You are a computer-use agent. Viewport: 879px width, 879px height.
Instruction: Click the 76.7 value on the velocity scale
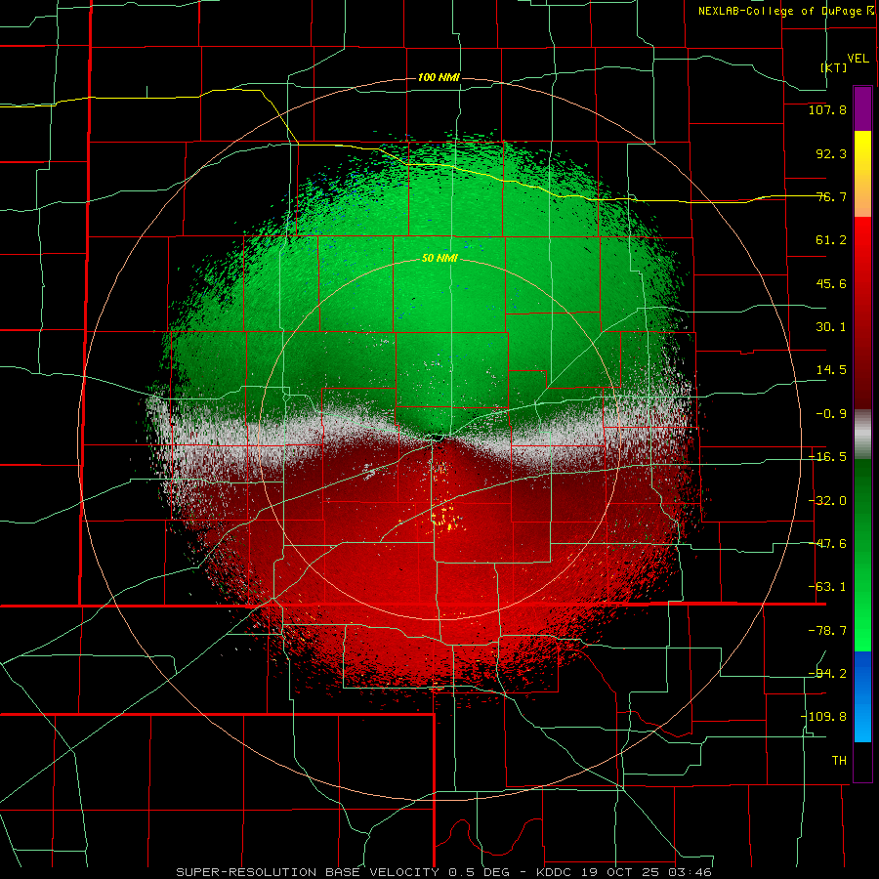point(831,196)
